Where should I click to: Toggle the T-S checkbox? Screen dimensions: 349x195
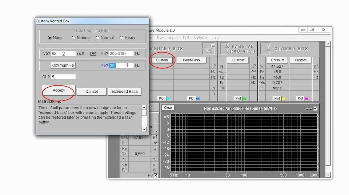point(156,175)
